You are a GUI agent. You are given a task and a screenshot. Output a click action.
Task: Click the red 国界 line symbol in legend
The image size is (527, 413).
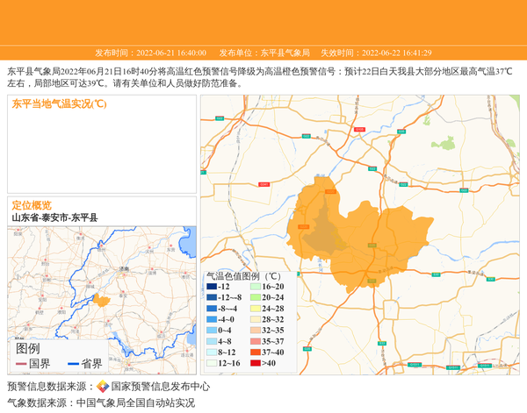(21, 364)
